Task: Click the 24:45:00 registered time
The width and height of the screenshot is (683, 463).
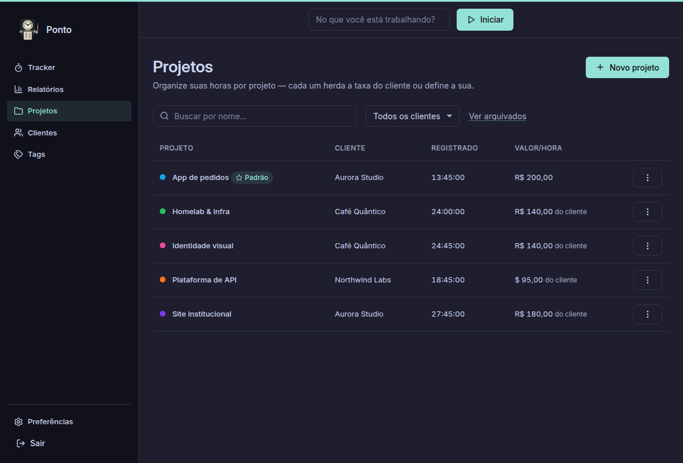Action: pos(448,246)
